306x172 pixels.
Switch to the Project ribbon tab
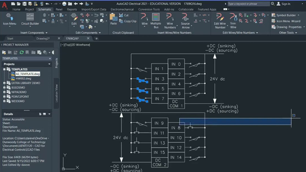coord(29,10)
